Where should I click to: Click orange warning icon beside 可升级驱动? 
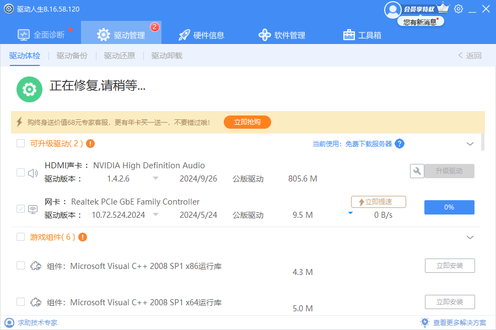[x=90, y=144]
